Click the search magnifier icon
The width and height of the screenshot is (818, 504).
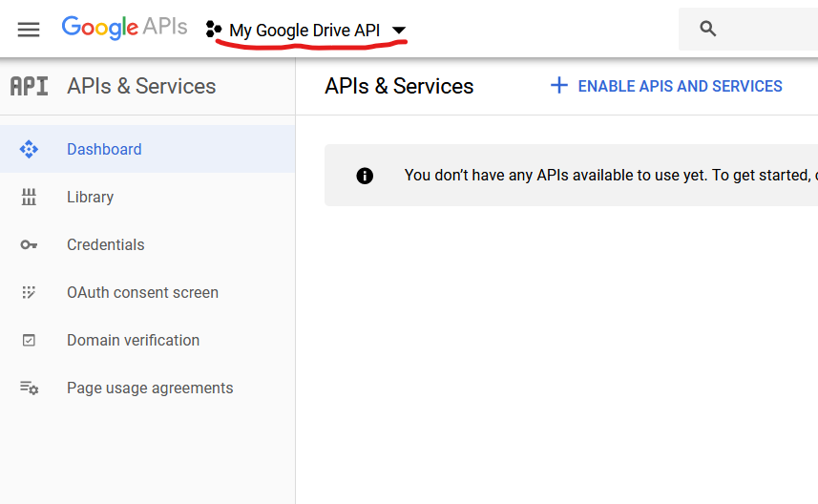(707, 29)
